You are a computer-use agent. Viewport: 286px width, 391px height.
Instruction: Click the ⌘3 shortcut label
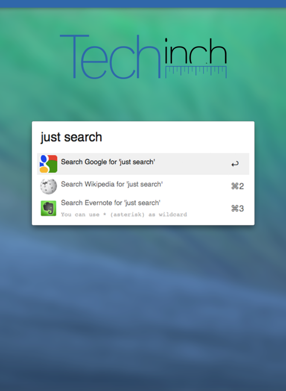click(237, 209)
